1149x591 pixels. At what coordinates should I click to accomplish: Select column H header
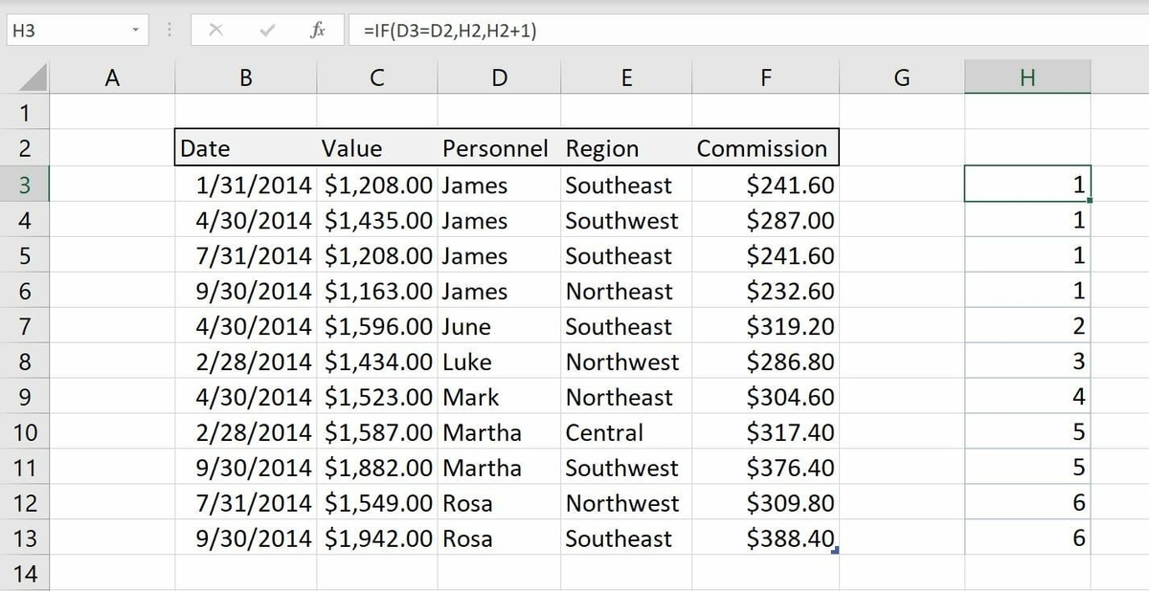click(x=1028, y=77)
